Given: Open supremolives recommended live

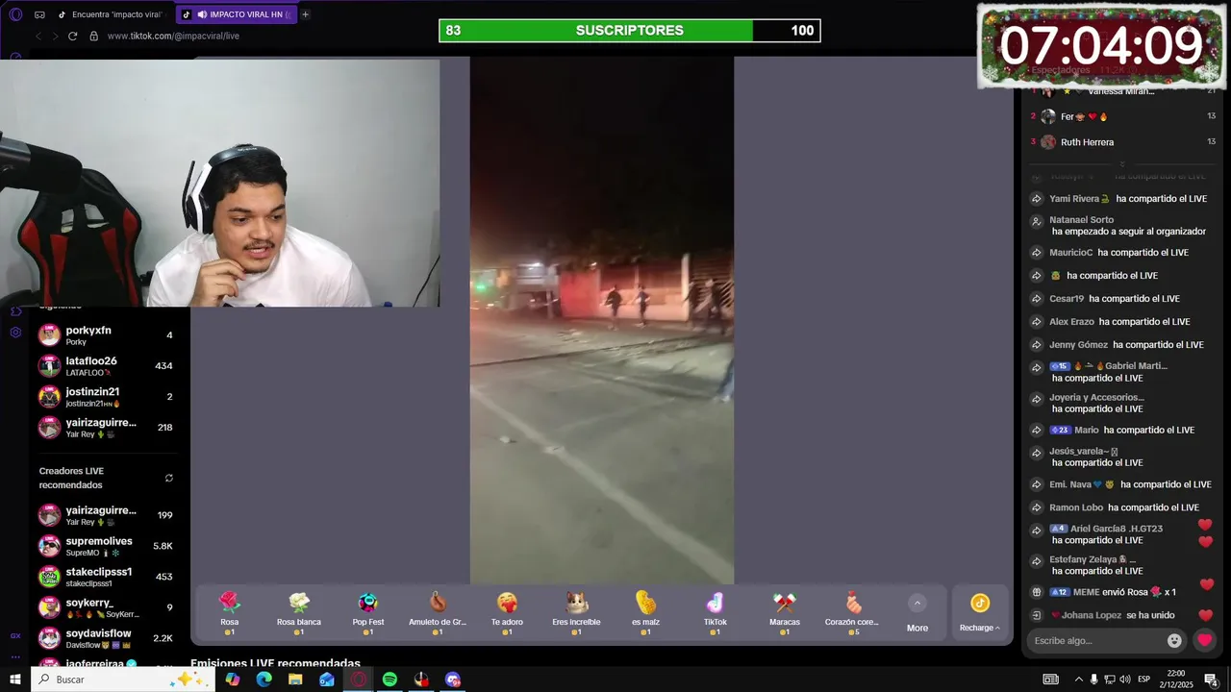Looking at the screenshot, I should (105, 546).
